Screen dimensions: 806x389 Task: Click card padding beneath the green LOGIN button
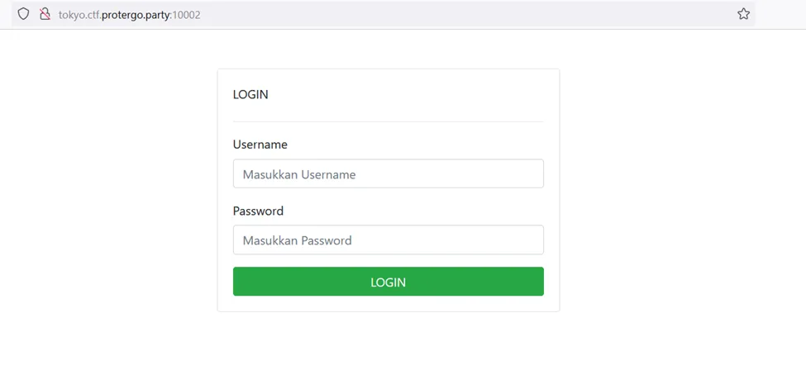(x=388, y=304)
